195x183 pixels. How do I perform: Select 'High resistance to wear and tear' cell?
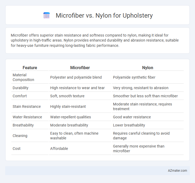(x=77, y=88)
